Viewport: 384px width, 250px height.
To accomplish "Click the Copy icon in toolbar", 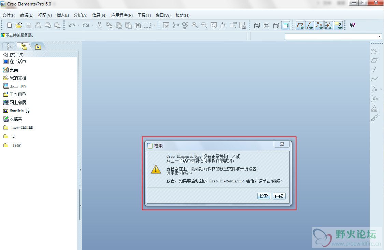I will click(109, 25).
